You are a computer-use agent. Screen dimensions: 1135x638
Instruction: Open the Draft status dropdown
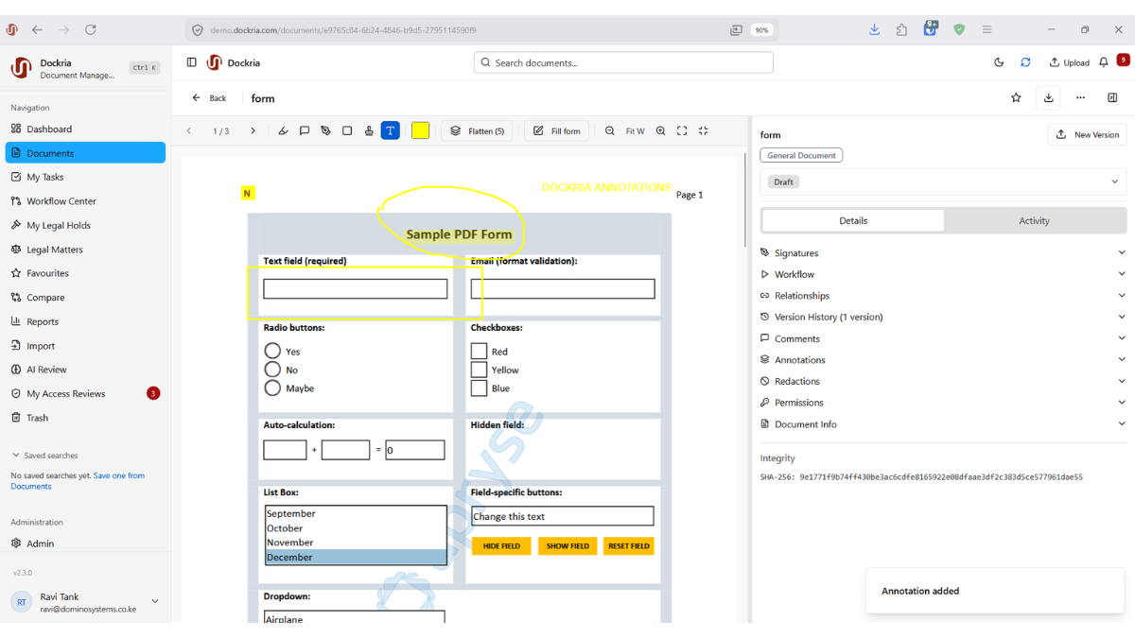pos(943,181)
